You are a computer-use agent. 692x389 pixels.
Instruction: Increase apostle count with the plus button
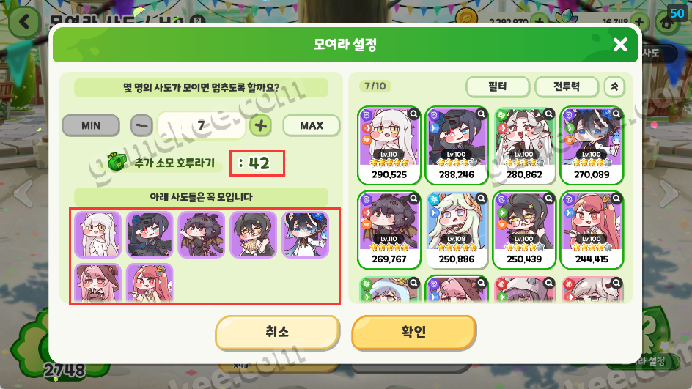[x=260, y=126]
